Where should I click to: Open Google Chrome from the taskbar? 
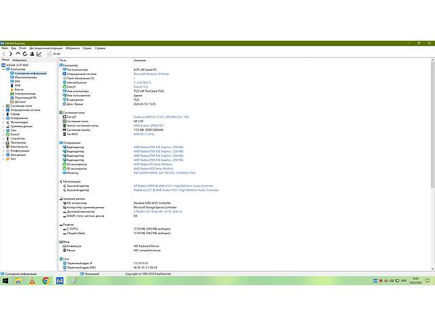click(46, 280)
